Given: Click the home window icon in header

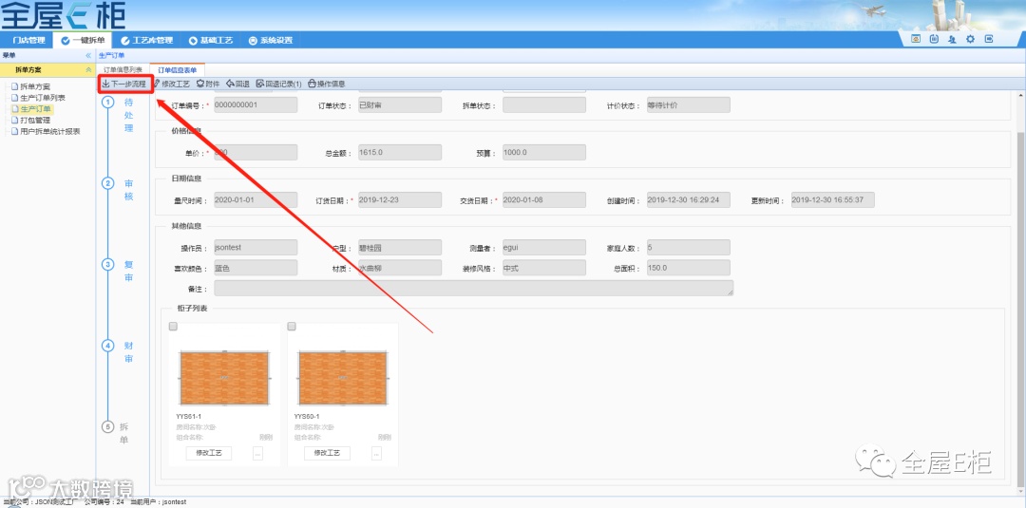Looking at the screenshot, I should 916,39.
